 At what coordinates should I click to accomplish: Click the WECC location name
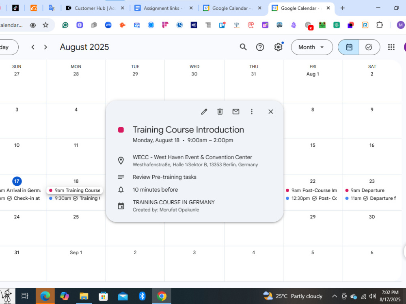192,157
